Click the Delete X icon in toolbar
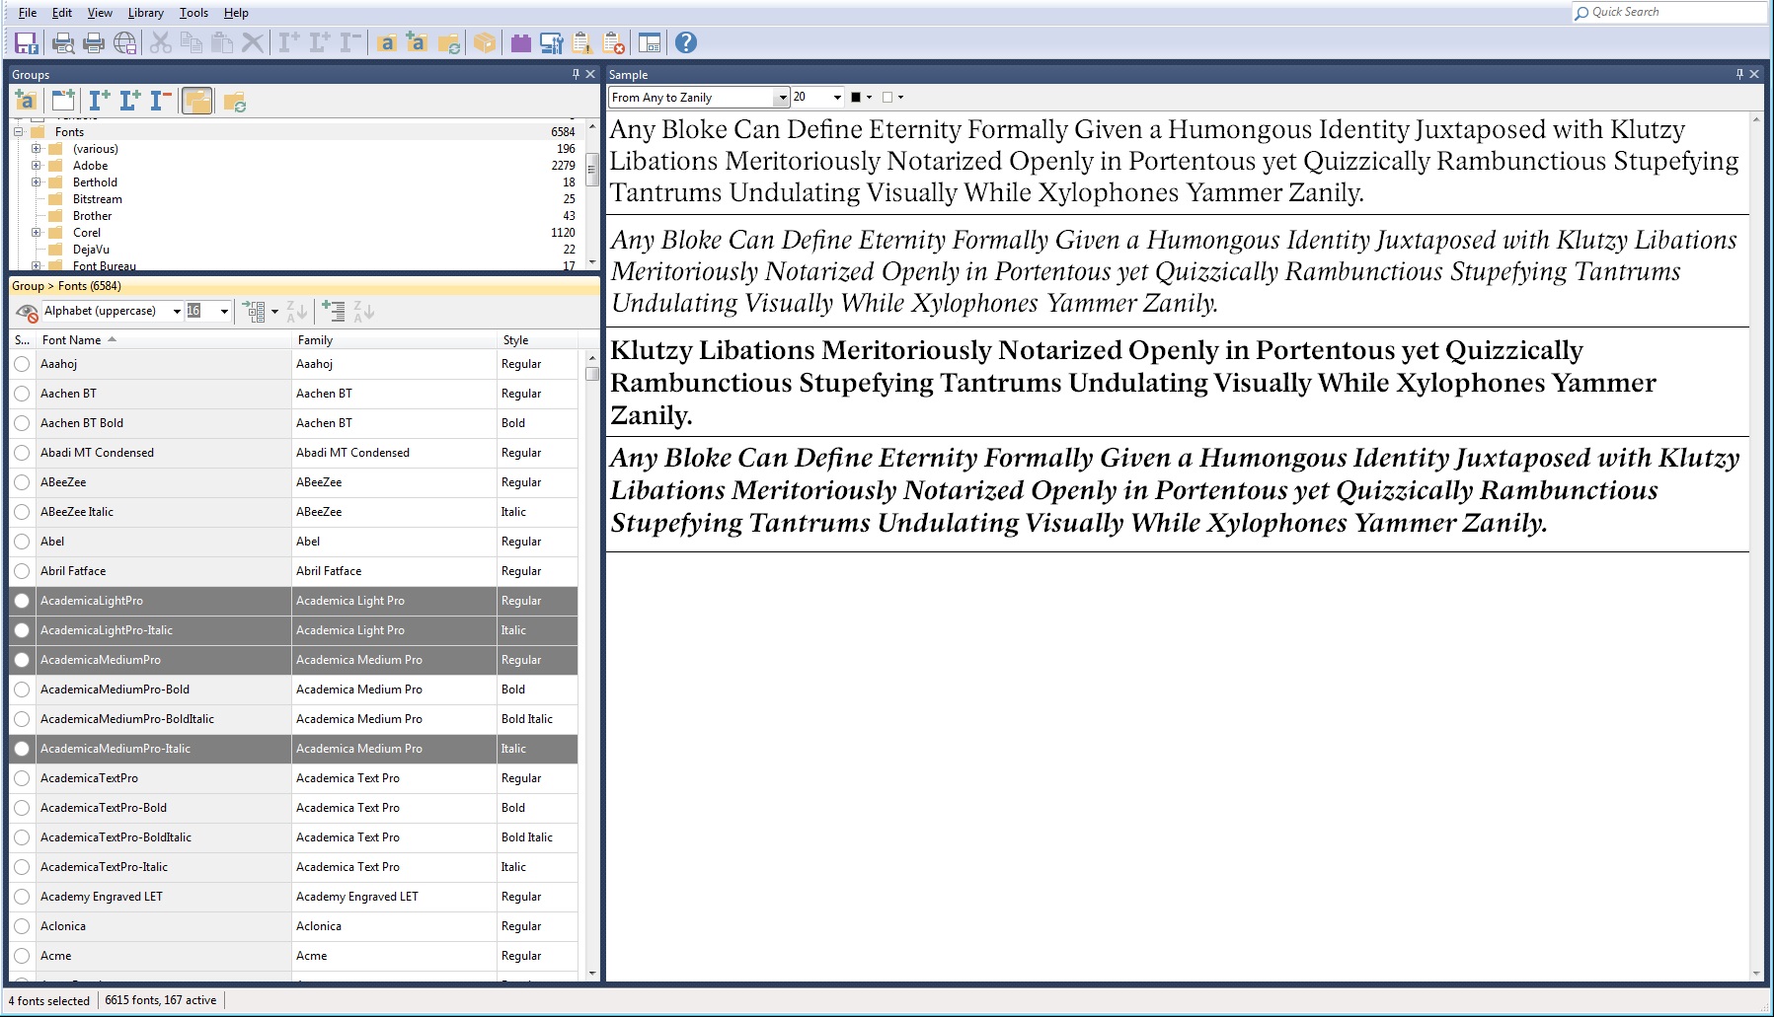 tap(253, 42)
